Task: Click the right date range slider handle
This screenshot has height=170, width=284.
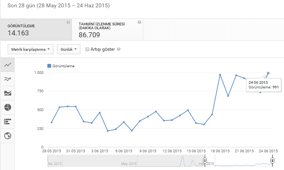Action: [x=272, y=161]
